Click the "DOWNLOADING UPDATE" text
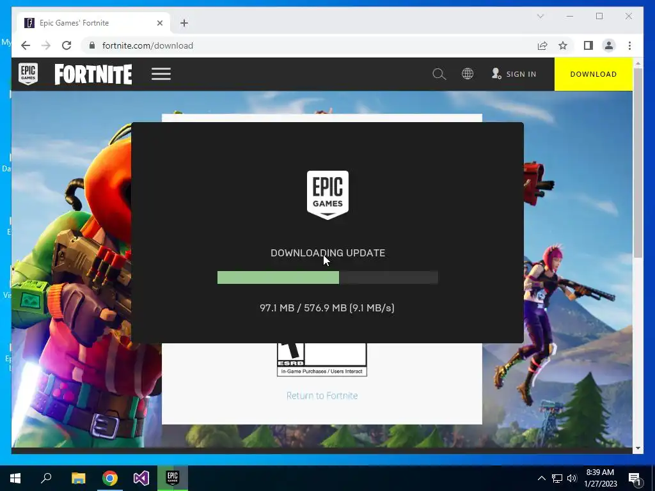Screen dimensions: 655x491 328,253
